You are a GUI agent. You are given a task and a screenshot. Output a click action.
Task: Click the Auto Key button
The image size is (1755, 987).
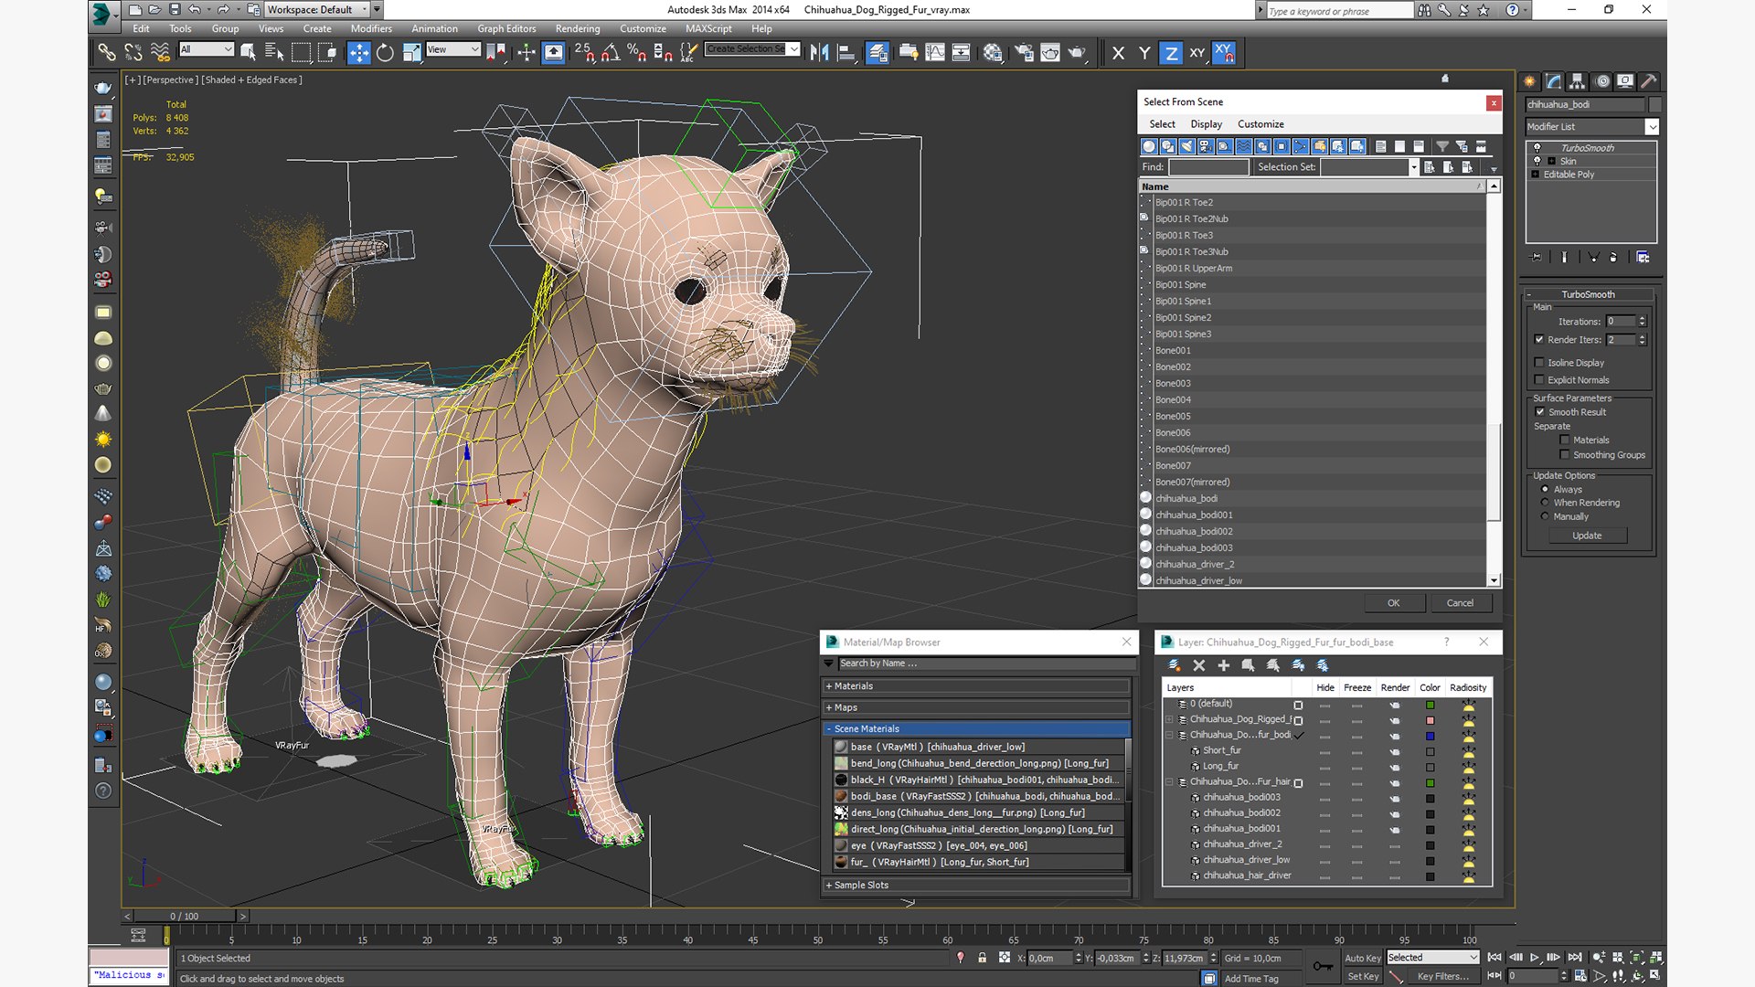(1362, 958)
